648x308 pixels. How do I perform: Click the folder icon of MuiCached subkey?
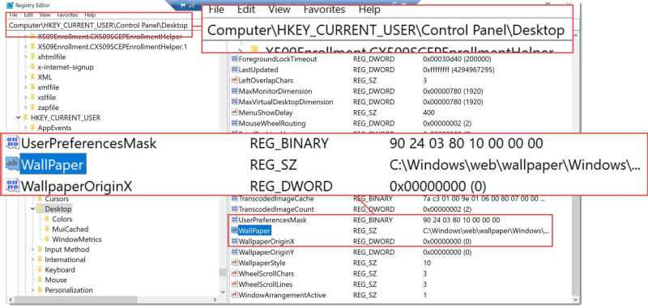pyautogui.click(x=47, y=230)
